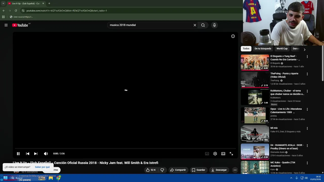324x182 pixels.
Task: Open options menu for Opus Live Is Life
Action: [307, 109]
